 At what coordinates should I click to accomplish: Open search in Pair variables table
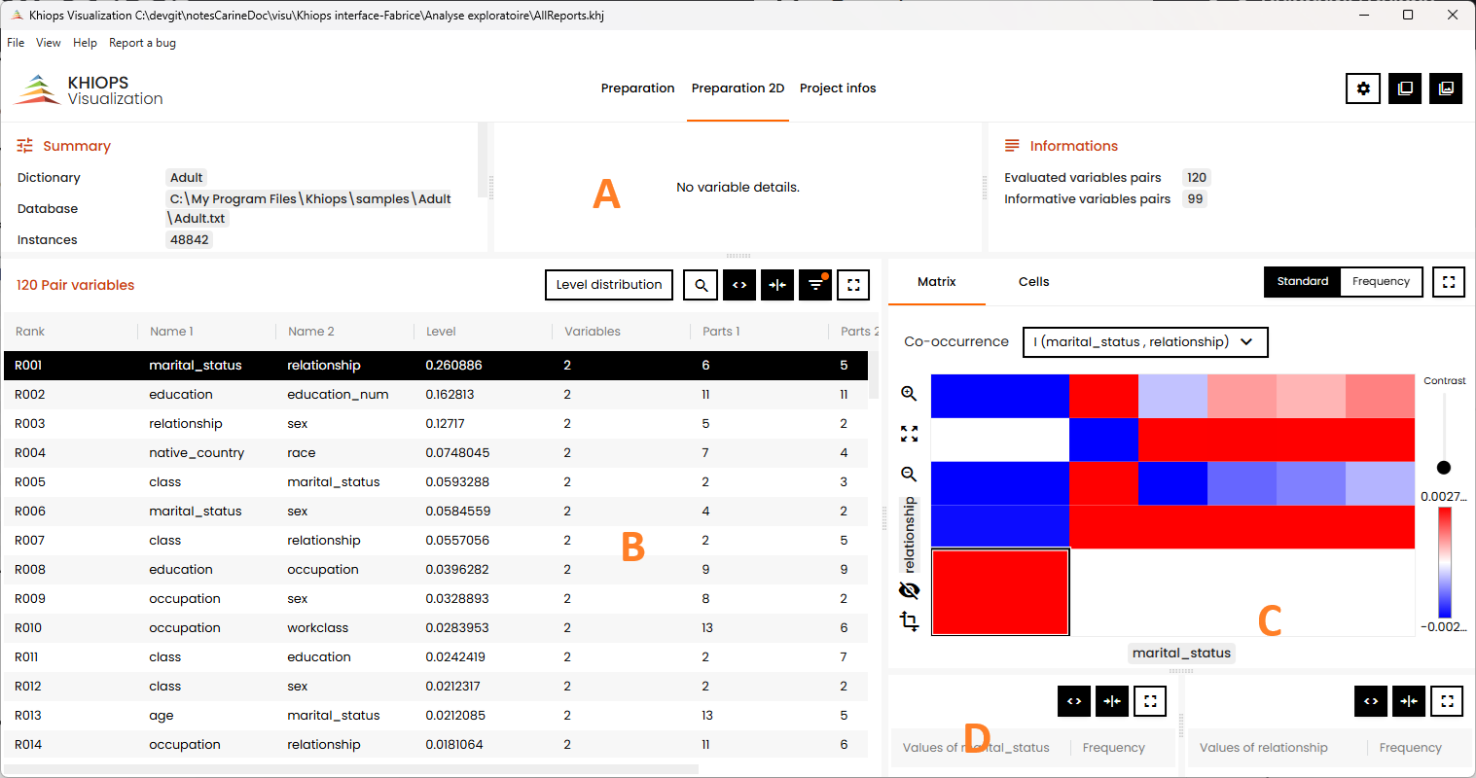click(x=701, y=285)
